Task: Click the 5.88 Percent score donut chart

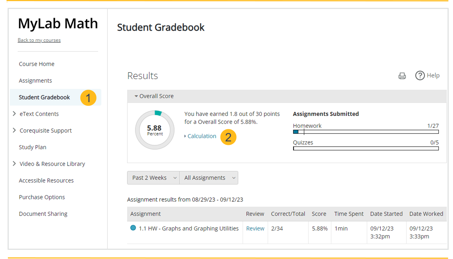Action: tap(155, 130)
